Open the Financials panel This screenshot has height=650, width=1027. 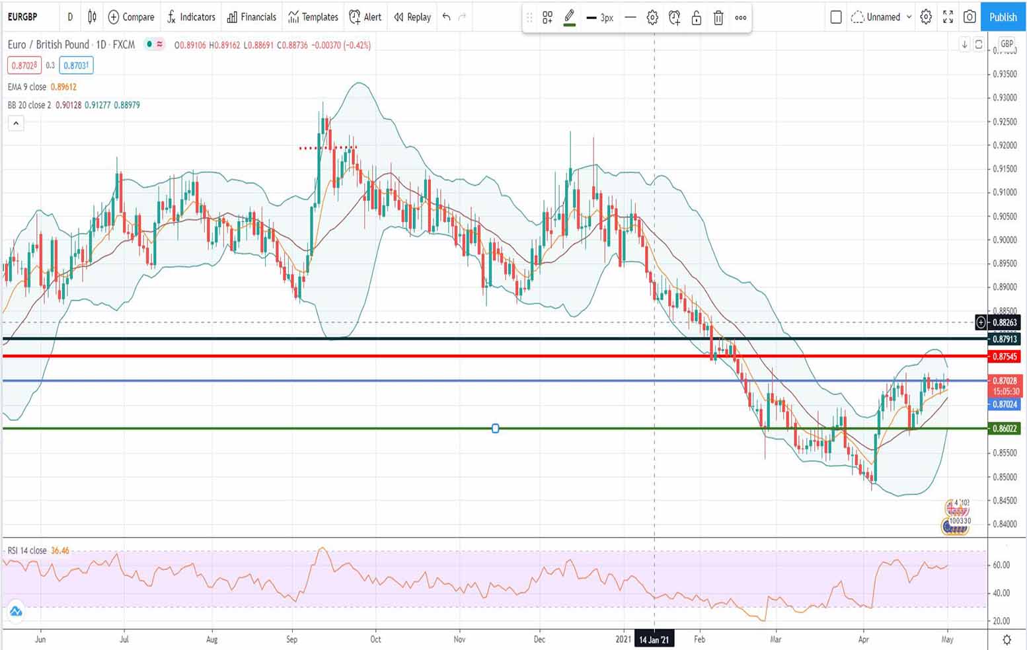click(x=251, y=17)
